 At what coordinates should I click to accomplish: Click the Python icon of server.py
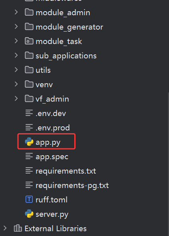pyautogui.click(x=29, y=214)
